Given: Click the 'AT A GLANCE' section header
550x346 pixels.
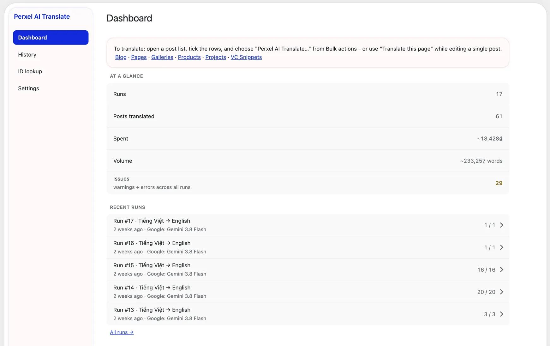Looking at the screenshot, I should click(x=126, y=76).
